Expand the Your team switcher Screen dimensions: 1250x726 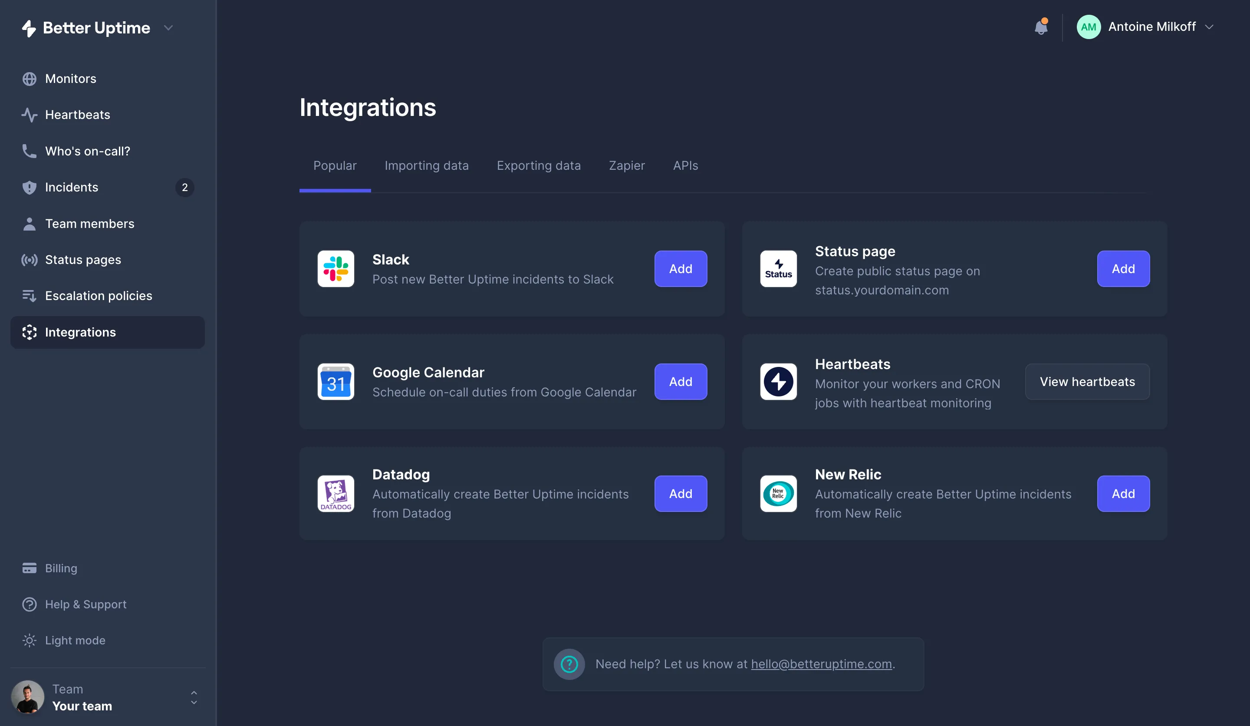(x=194, y=697)
